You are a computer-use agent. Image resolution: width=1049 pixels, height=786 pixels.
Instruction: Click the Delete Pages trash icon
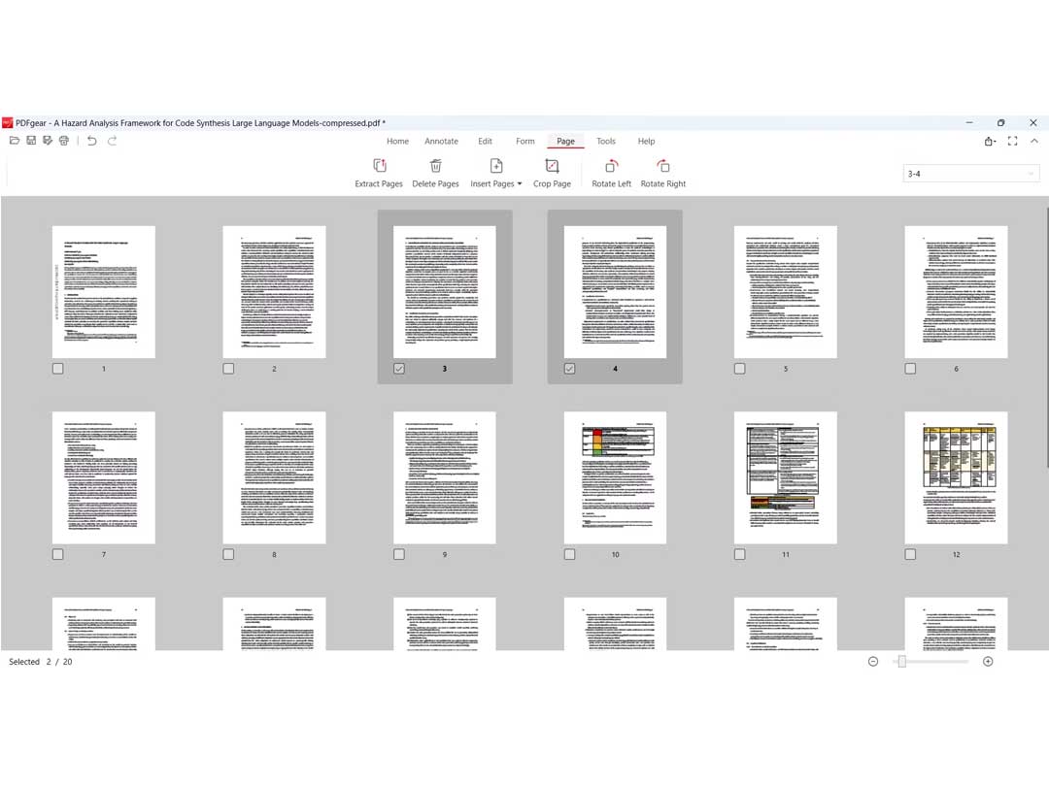point(435,165)
